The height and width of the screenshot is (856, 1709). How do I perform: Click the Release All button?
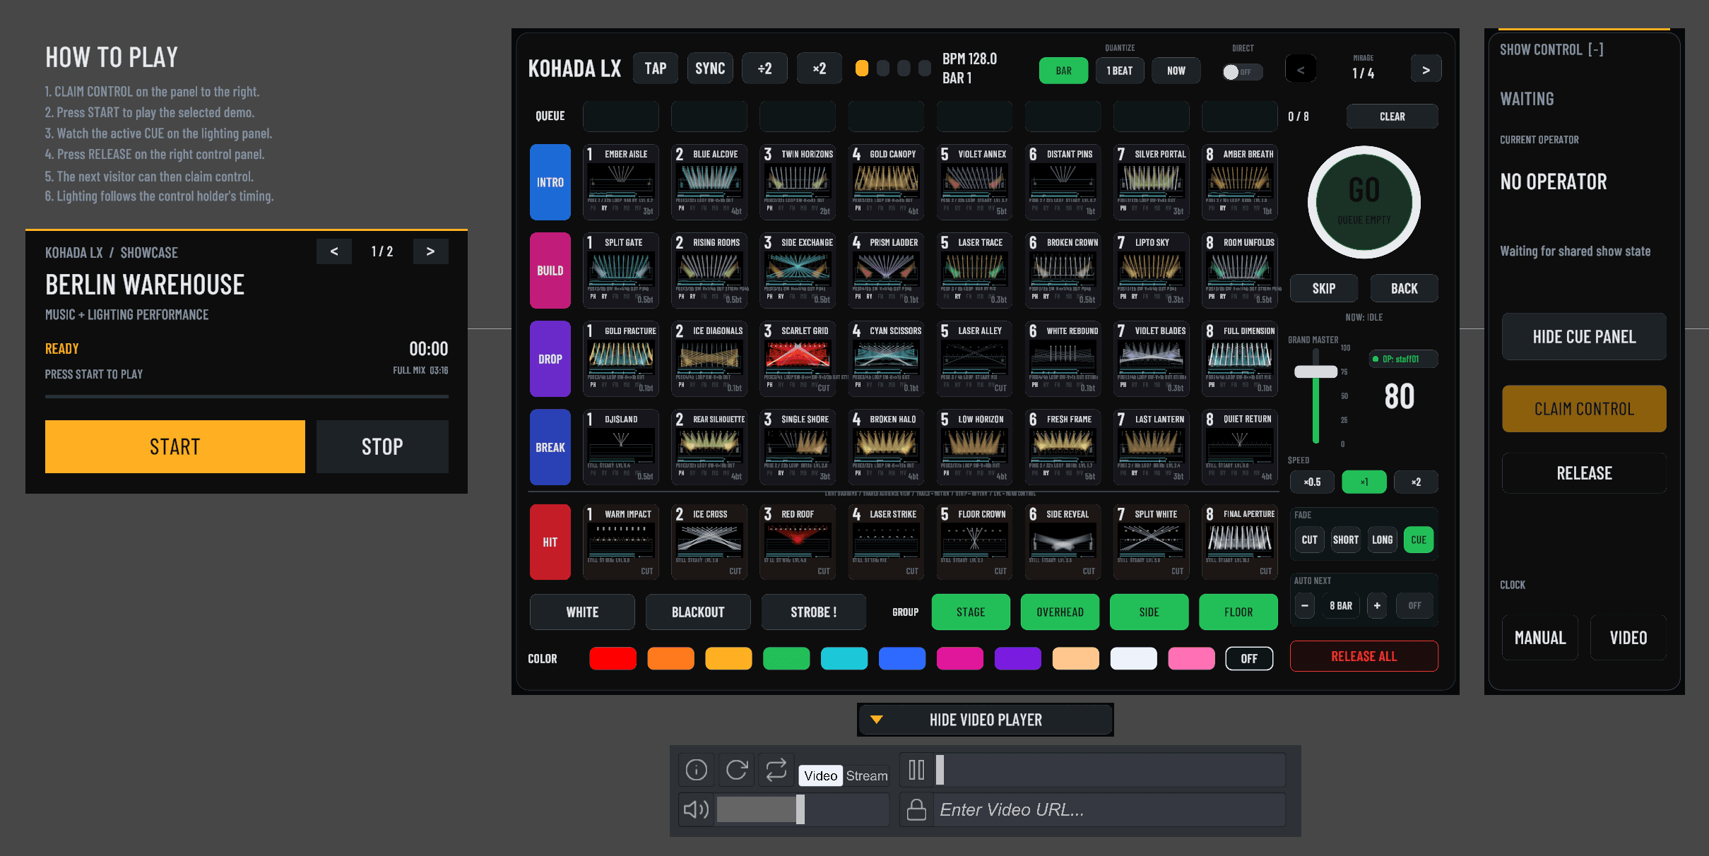pyautogui.click(x=1364, y=656)
